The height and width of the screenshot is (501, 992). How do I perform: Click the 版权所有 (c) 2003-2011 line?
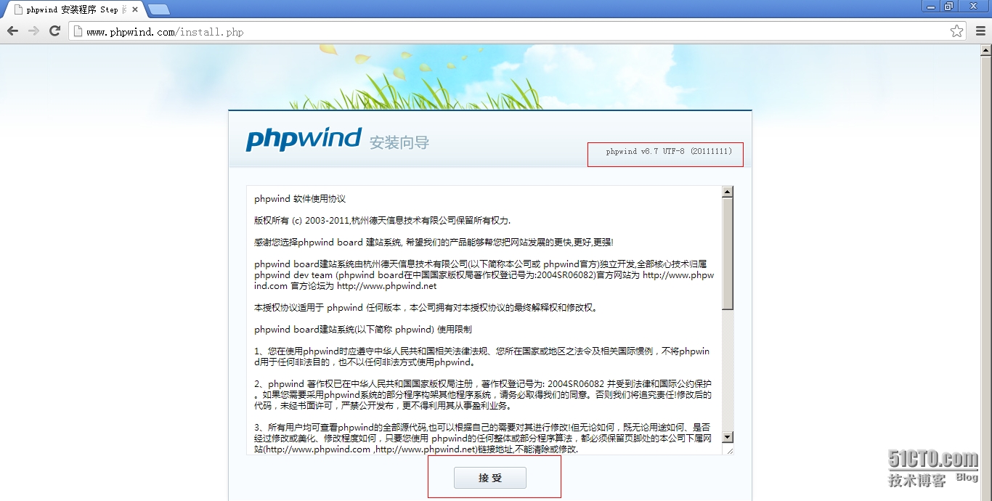382,220
